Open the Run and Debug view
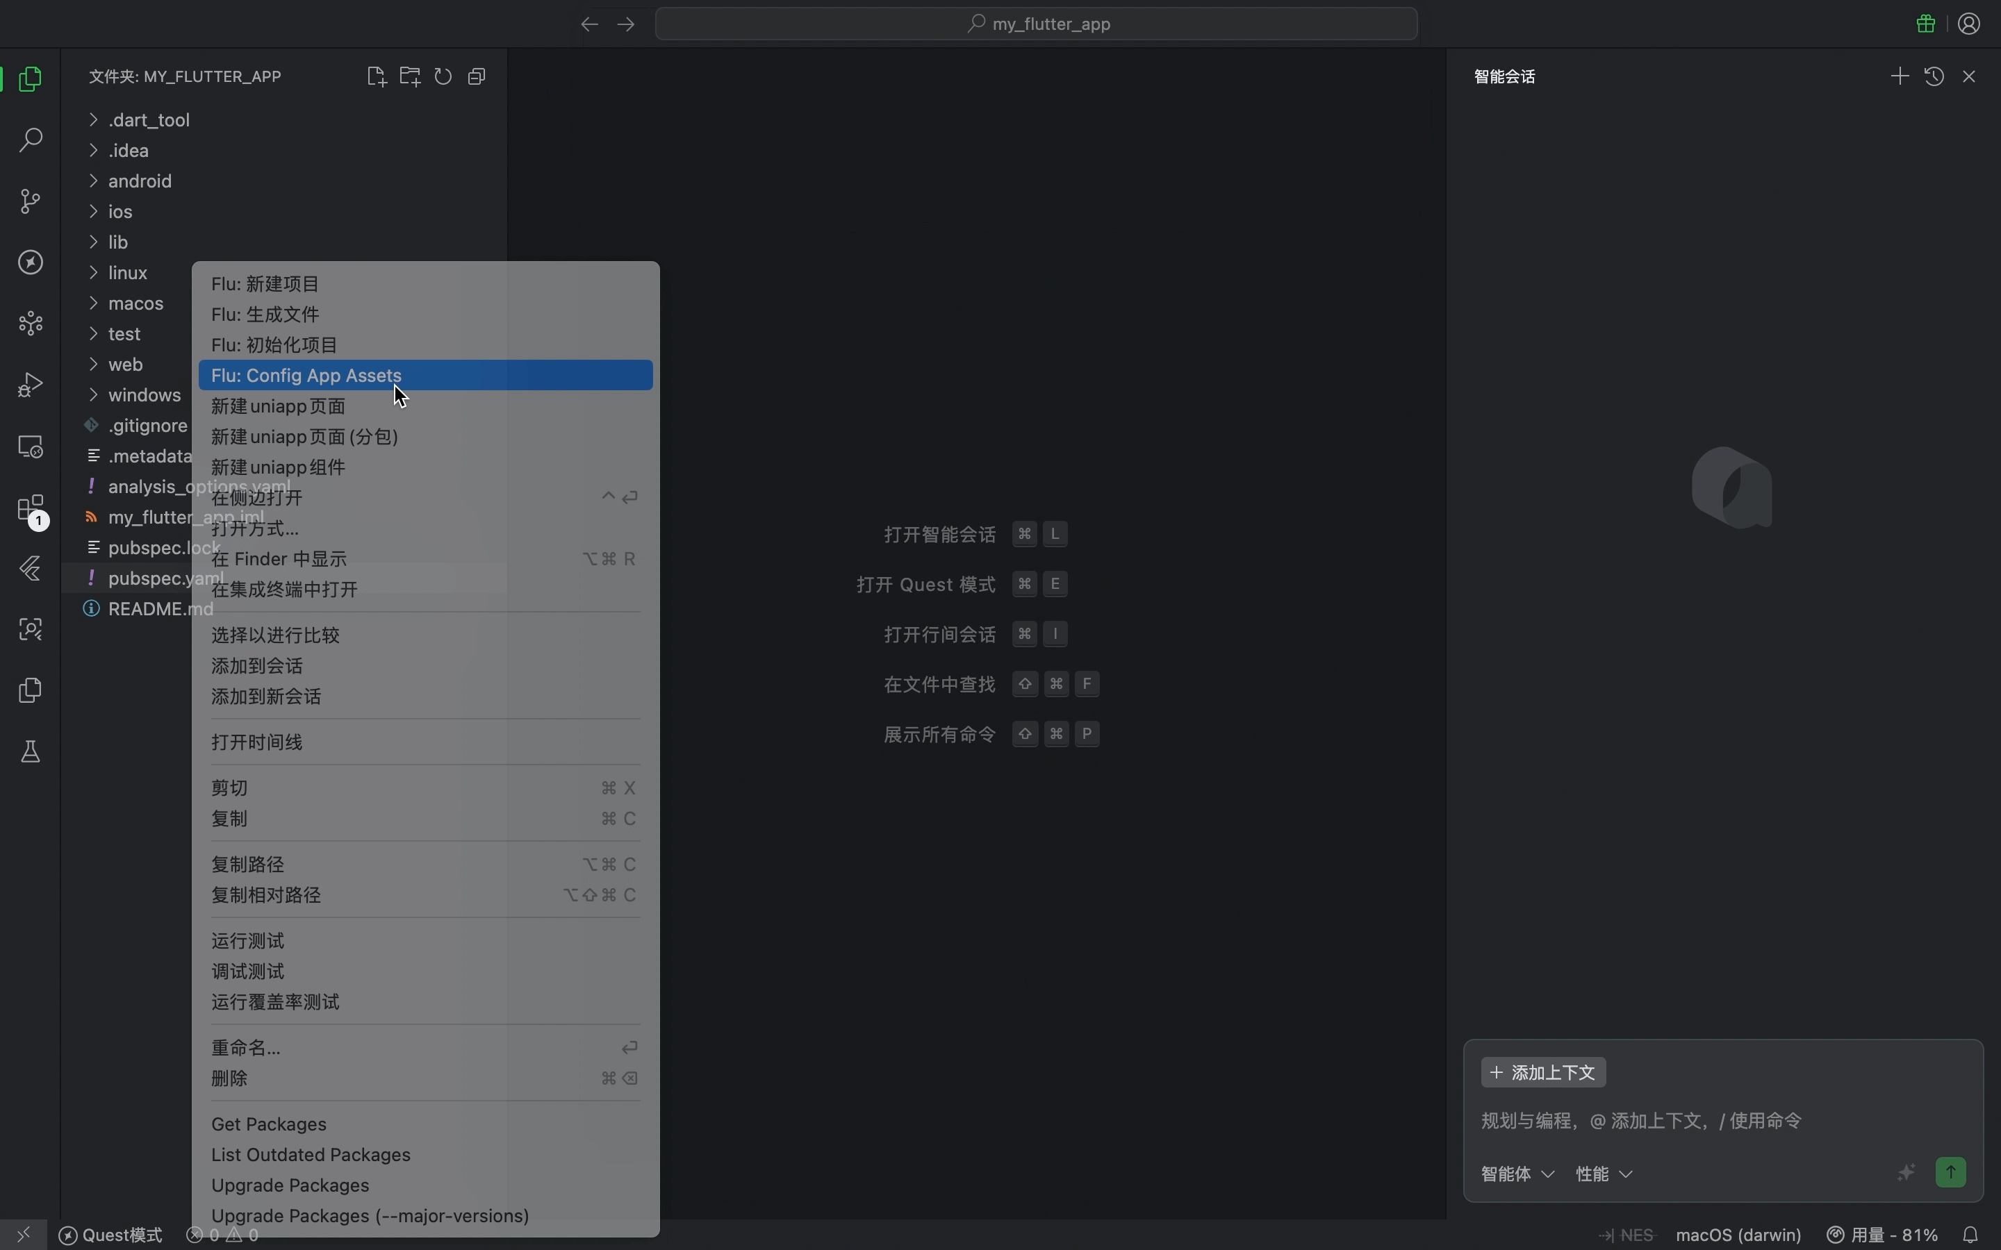 pos(31,385)
